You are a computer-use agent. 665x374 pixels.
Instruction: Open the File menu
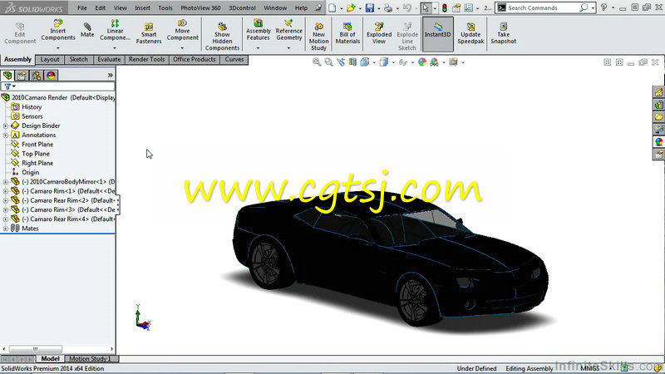[x=81, y=7]
